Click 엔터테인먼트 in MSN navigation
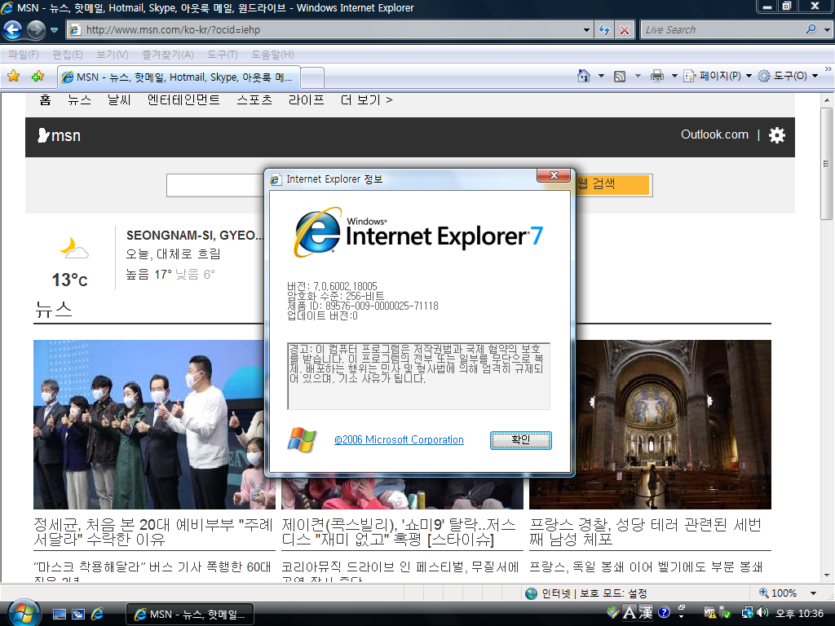 click(x=183, y=99)
